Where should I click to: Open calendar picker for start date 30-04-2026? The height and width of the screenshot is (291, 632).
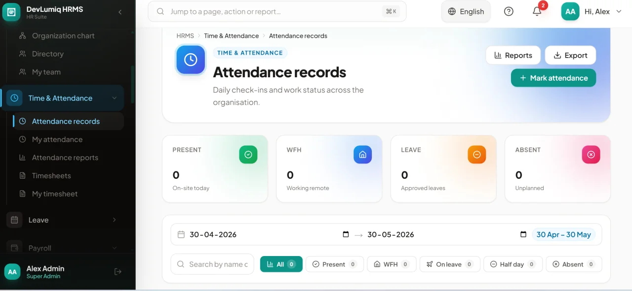pyautogui.click(x=346, y=234)
